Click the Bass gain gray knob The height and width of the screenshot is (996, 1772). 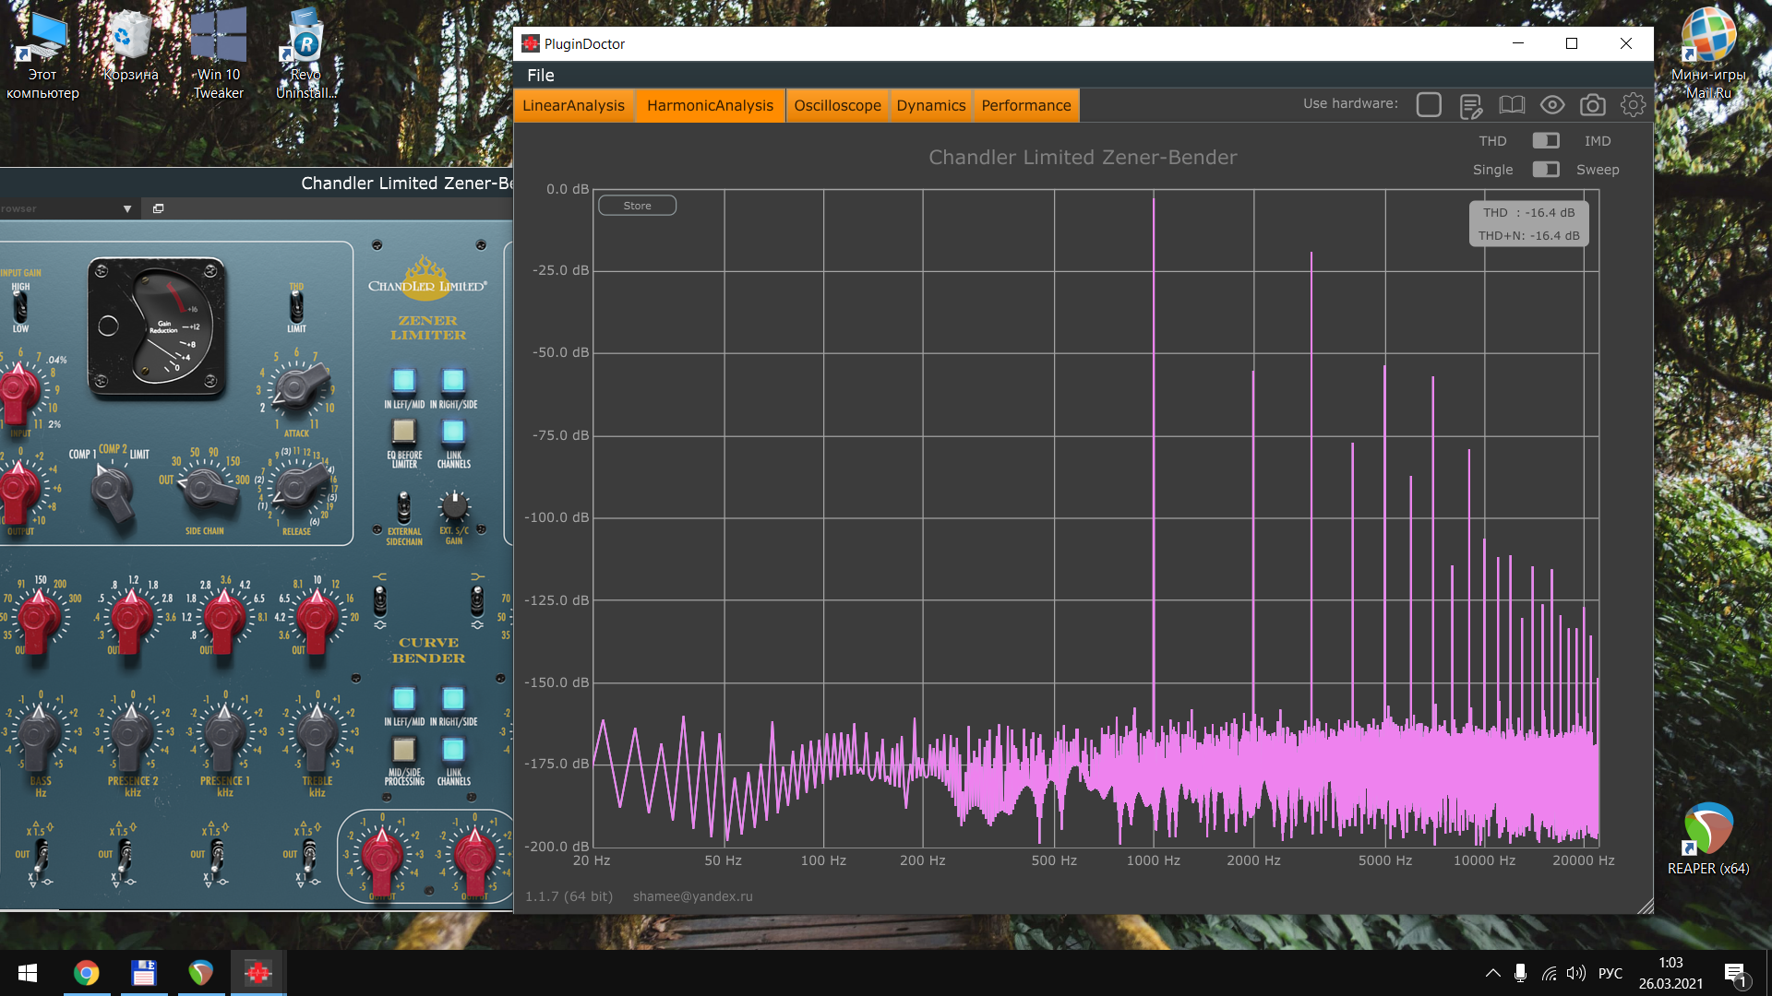(x=39, y=738)
